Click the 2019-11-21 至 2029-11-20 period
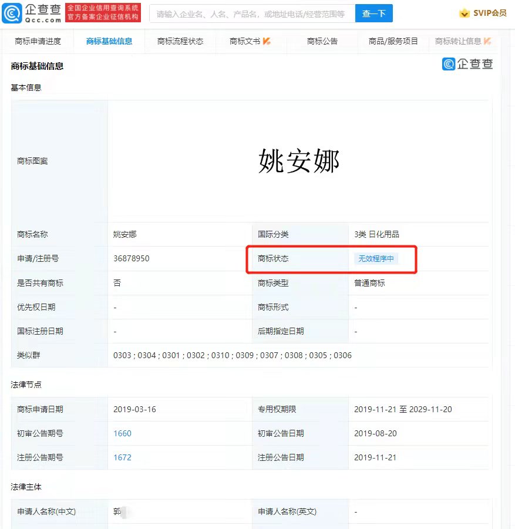Image resolution: width=515 pixels, height=529 pixels. pos(403,409)
